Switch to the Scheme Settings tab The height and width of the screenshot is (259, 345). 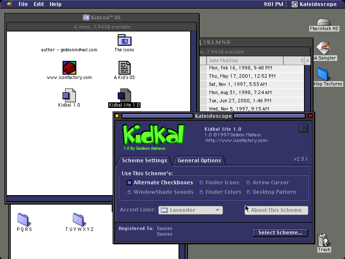144,161
